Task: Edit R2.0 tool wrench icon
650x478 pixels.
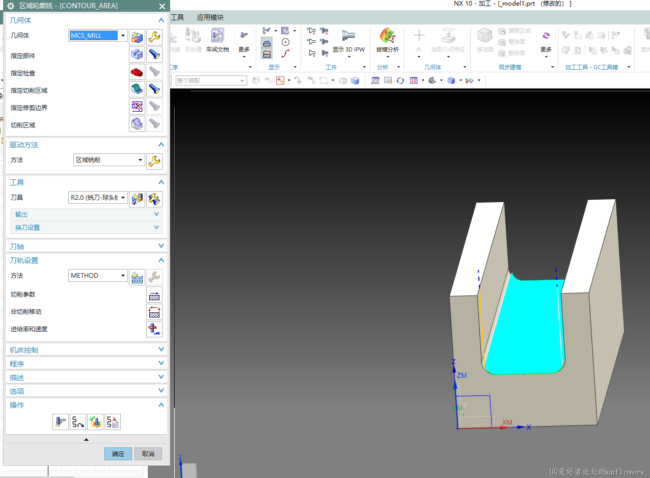Action: point(154,199)
